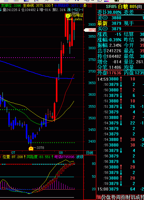This screenshot has width=144, height=200.
Task: Switch to the 价 tab
Action: (x=103, y=197)
